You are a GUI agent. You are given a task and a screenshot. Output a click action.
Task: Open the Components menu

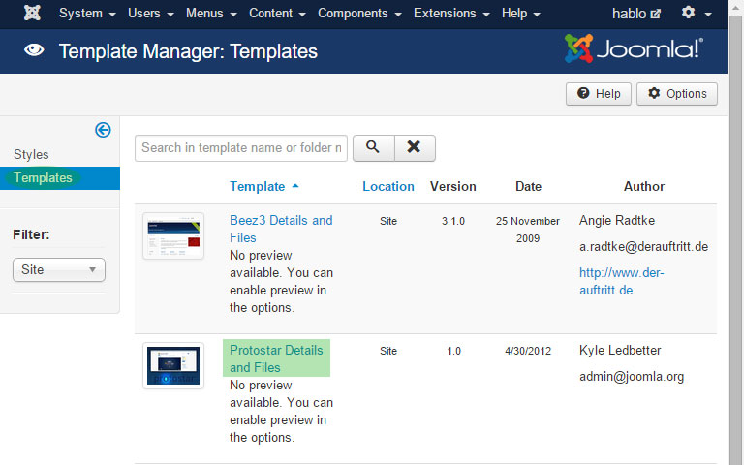point(359,14)
